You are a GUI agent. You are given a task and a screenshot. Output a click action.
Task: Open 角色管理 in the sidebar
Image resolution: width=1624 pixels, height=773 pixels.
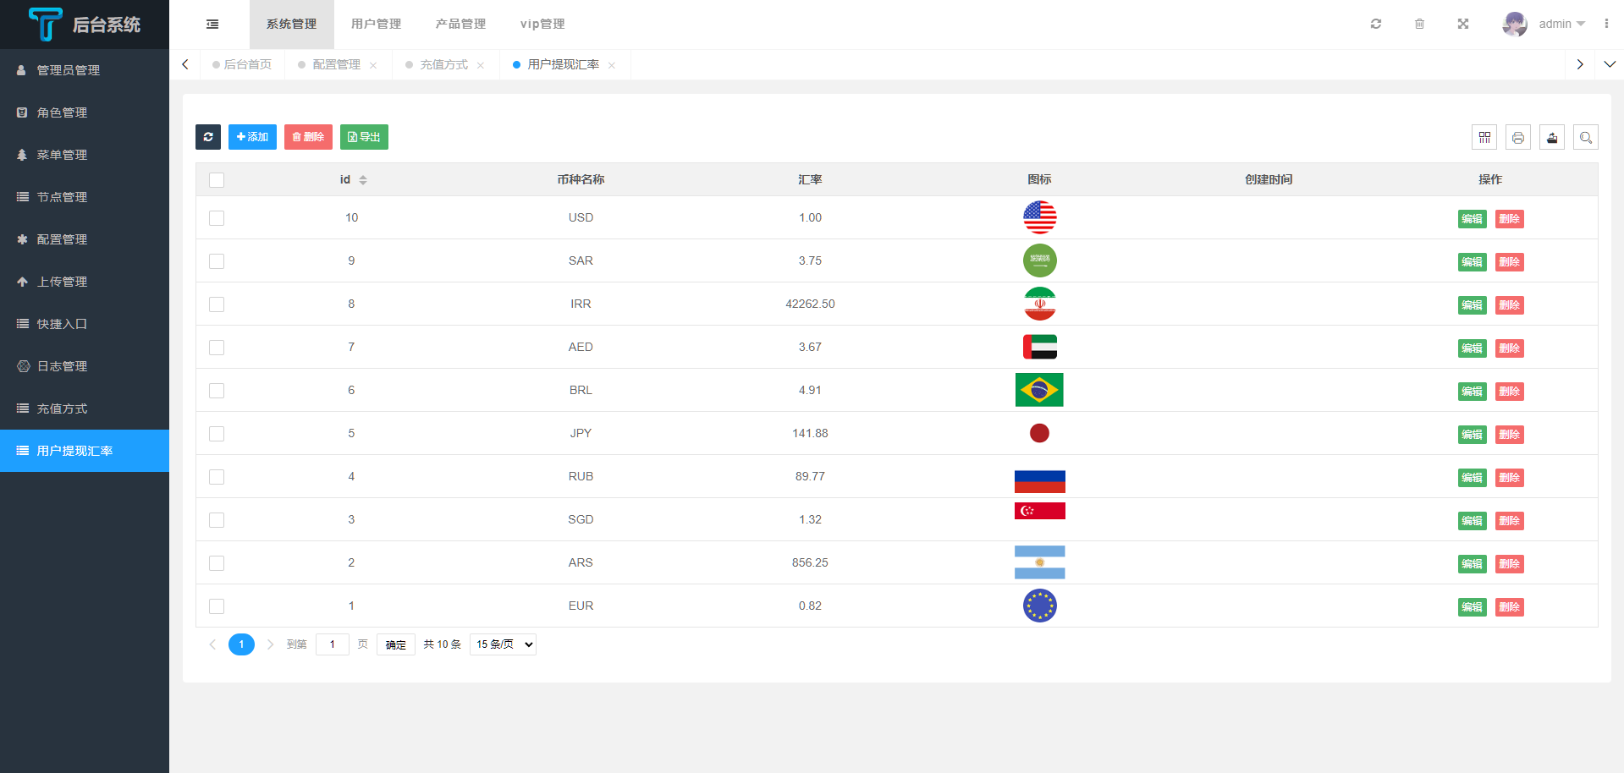coord(85,112)
